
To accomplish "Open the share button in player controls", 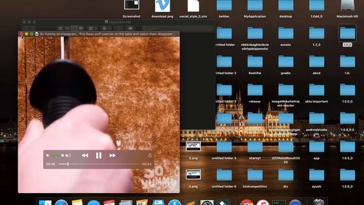I will pyautogui.click(x=150, y=155).
